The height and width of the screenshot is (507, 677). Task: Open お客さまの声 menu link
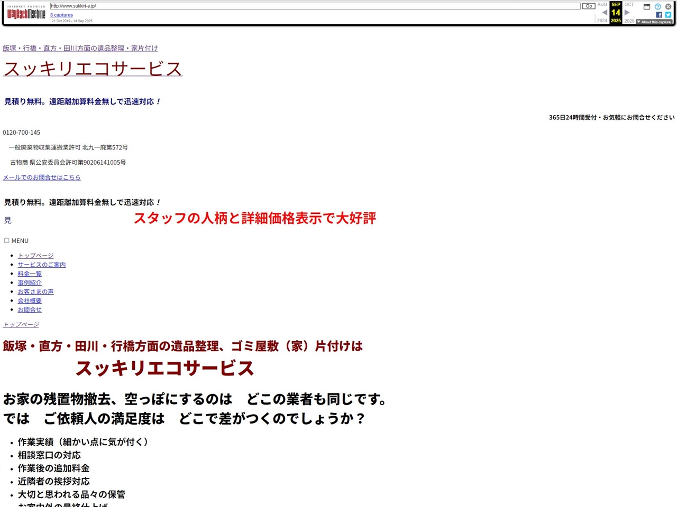35,292
